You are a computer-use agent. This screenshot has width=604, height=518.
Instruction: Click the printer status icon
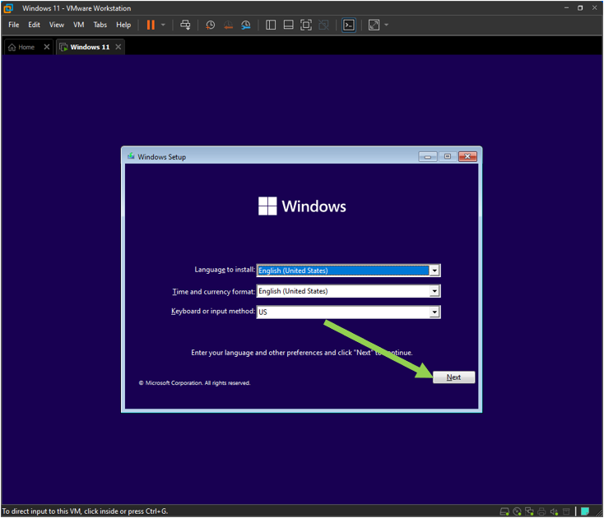click(x=541, y=511)
